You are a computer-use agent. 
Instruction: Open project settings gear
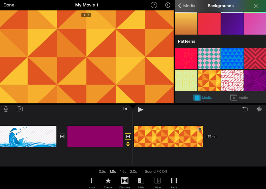click(168, 5)
